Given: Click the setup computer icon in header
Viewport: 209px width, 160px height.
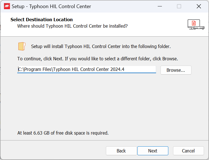Looking at the screenshot, I should [x=196, y=24].
